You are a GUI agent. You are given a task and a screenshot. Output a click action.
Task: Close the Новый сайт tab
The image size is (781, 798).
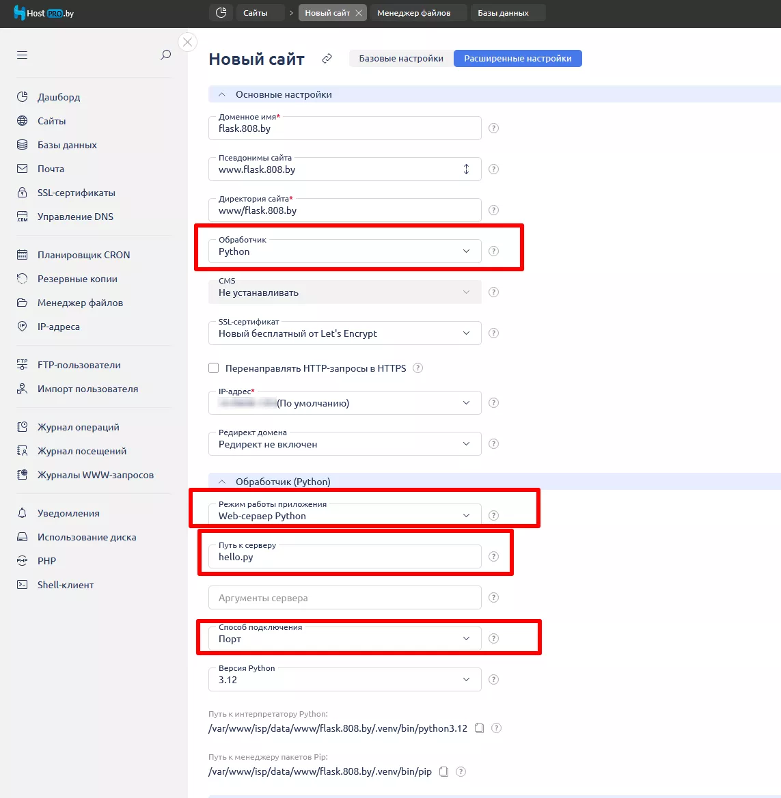pyautogui.click(x=359, y=13)
